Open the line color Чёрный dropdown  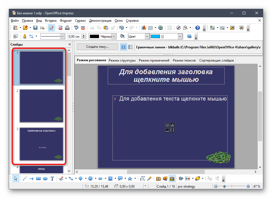coord(114,37)
